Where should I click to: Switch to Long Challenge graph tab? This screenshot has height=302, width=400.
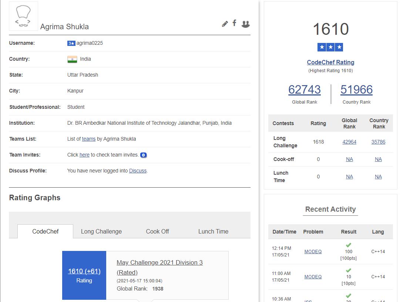(x=101, y=231)
